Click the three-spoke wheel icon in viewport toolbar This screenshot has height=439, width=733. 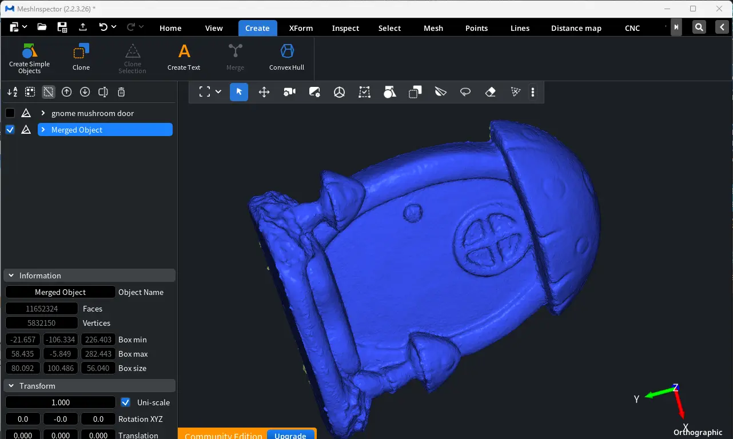(340, 92)
